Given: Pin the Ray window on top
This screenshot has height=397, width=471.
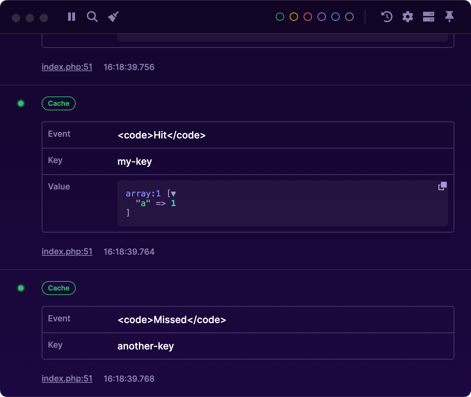Looking at the screenshot, I should (x=449, y=17).
